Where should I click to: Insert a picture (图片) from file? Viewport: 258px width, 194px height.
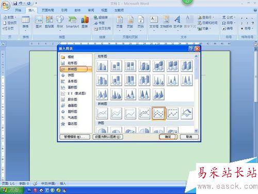click(x=39, y=22)
